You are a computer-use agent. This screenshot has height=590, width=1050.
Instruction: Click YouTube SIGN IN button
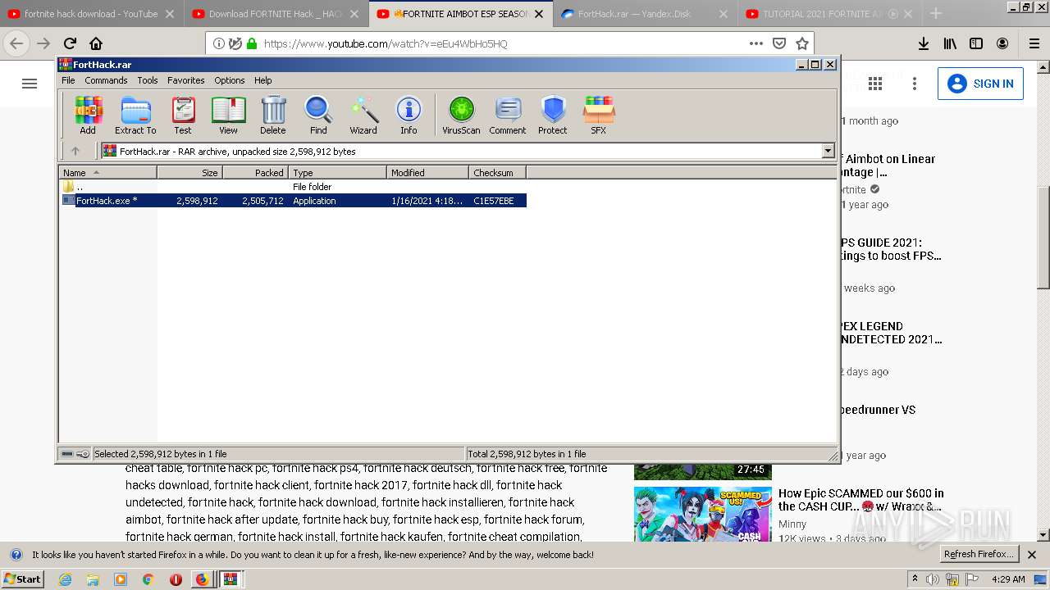click(980, 84)
